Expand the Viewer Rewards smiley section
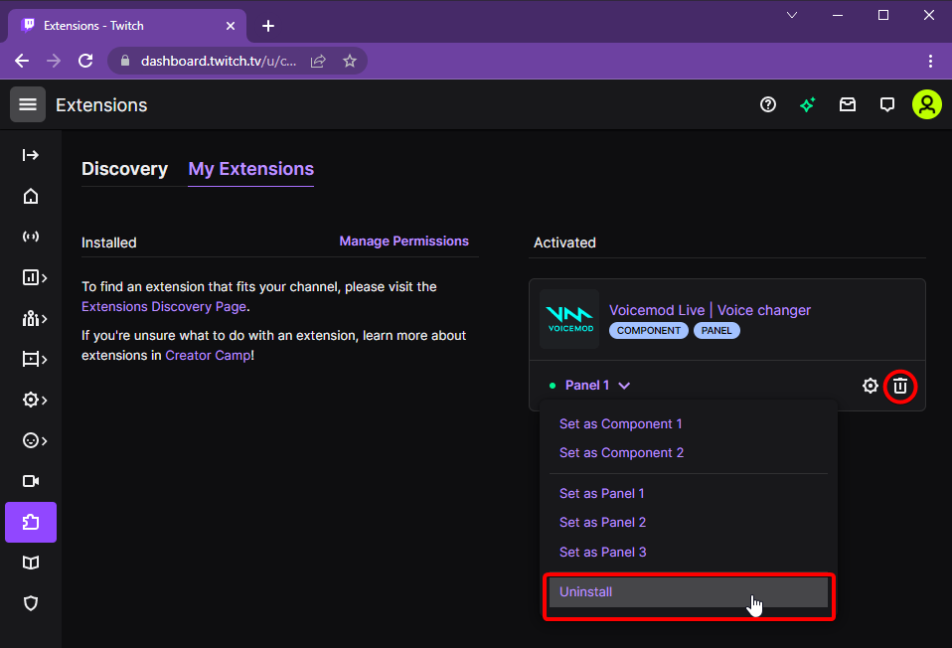Screen dimensions: 952x648 (x=35, y=440)
